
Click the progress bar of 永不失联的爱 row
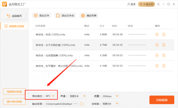tap(137, 45)
